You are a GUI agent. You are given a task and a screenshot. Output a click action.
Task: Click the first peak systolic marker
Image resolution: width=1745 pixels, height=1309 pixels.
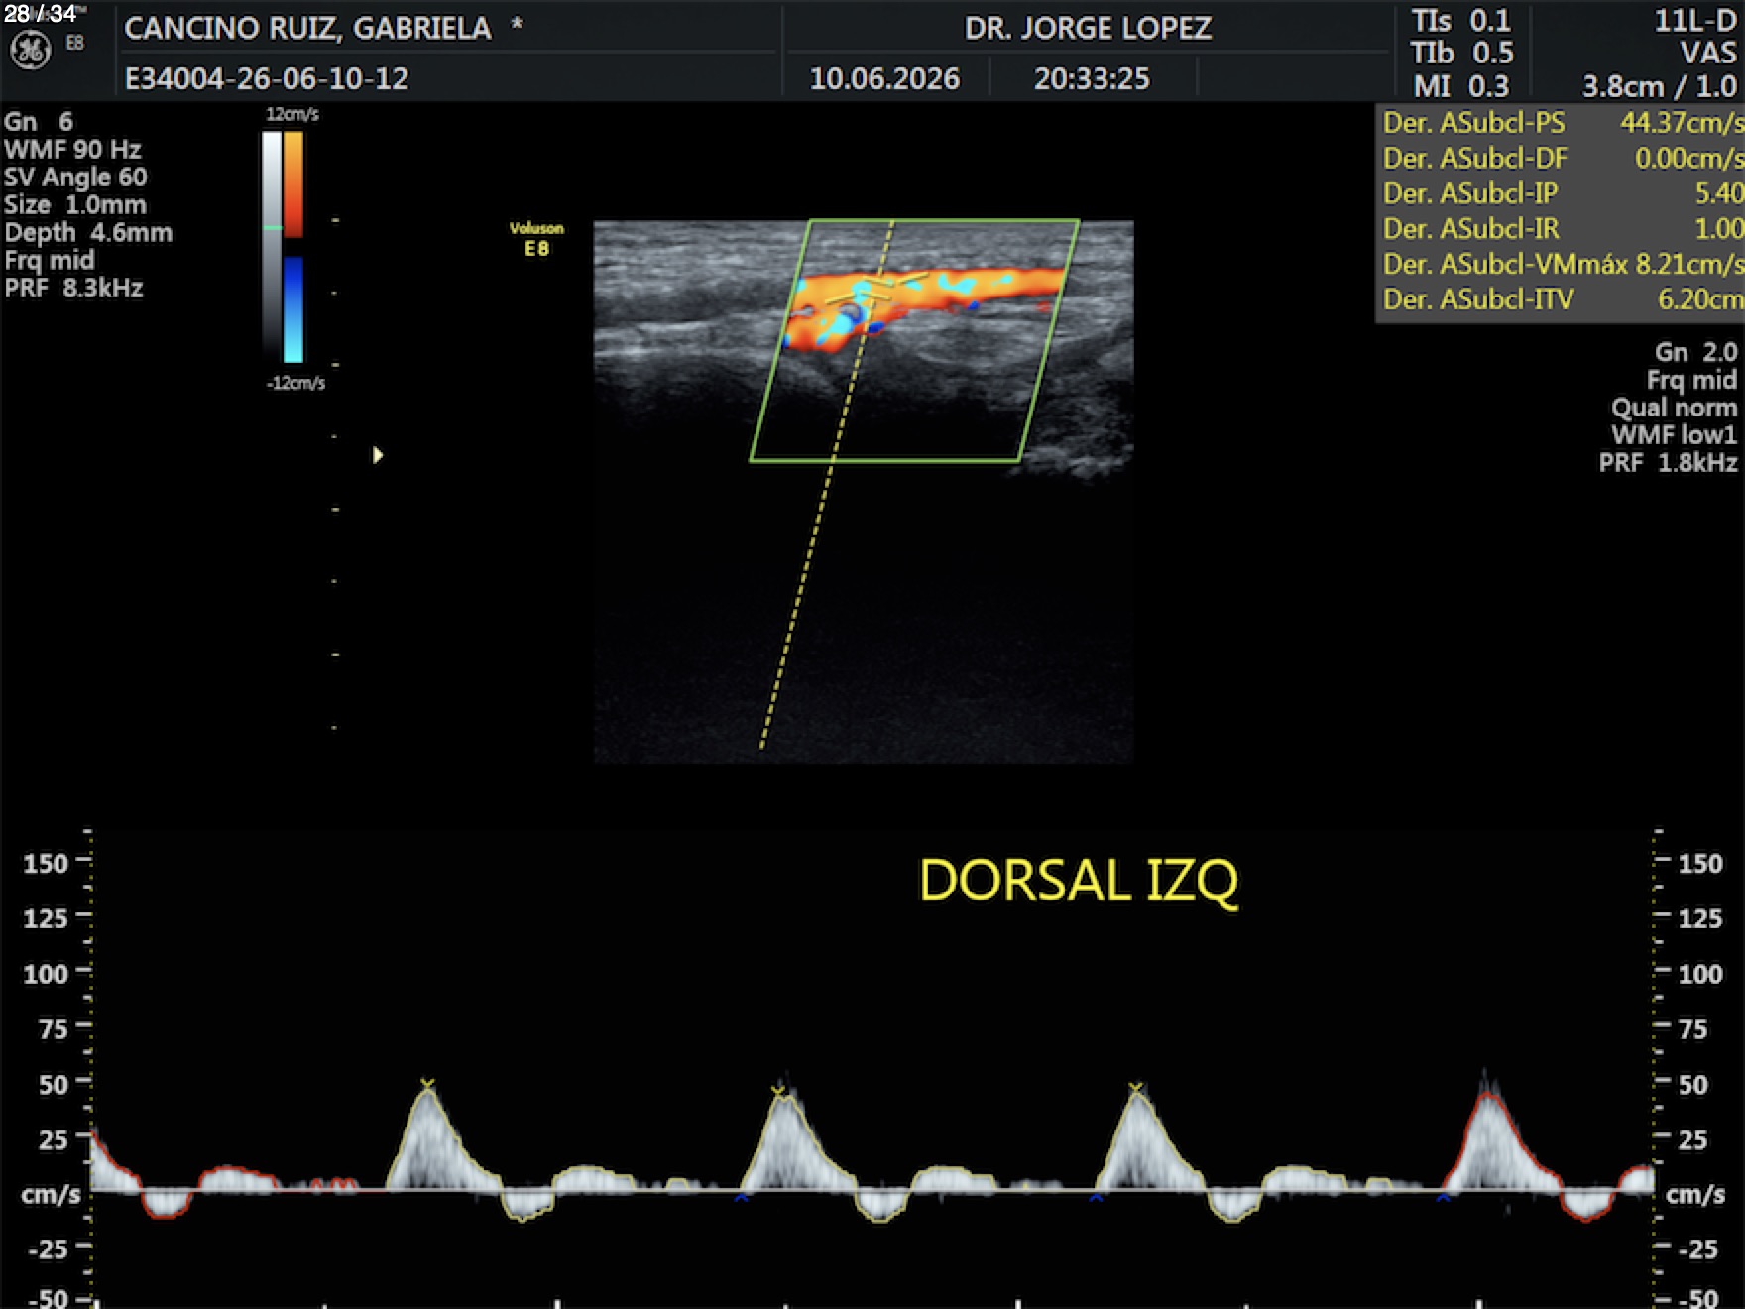coord(427,1084)
